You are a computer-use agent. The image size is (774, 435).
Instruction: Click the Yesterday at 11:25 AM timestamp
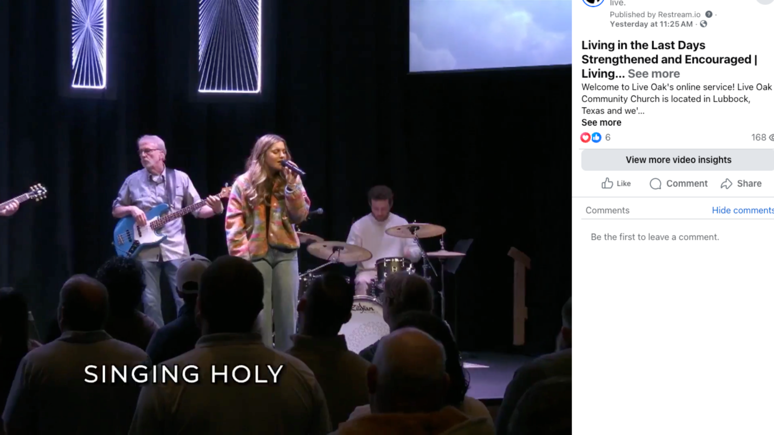(x=651, y=24)
